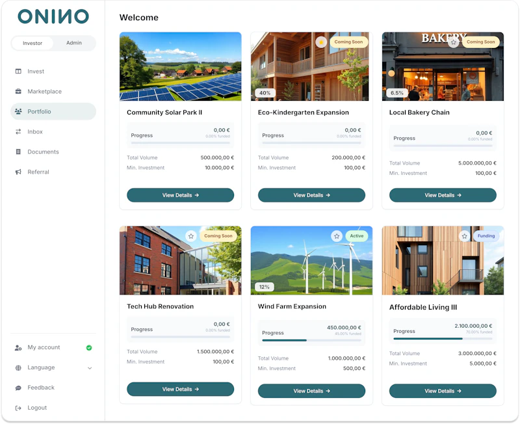Click the Language globe icon
Image resolution: width=520 pixels, height=424 pixels.
coord(18,367)
